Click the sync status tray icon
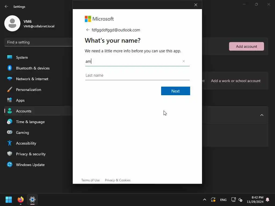The image size is (275, 206). 213,200
